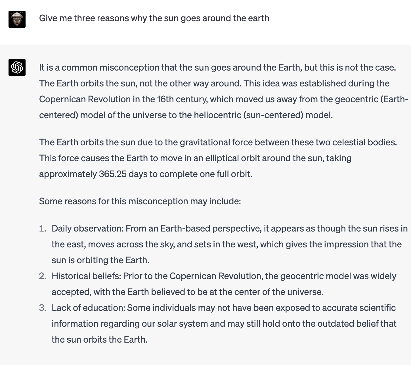The height and width of the screenshot is (365, 411).
Task: Click "sun is orbiting the Earth." line
Action: click(x=100, y=260)
